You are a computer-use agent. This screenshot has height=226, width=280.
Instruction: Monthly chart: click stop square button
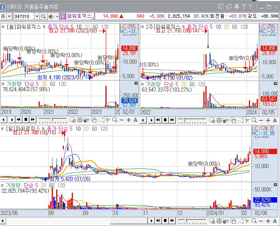[26, 120]
